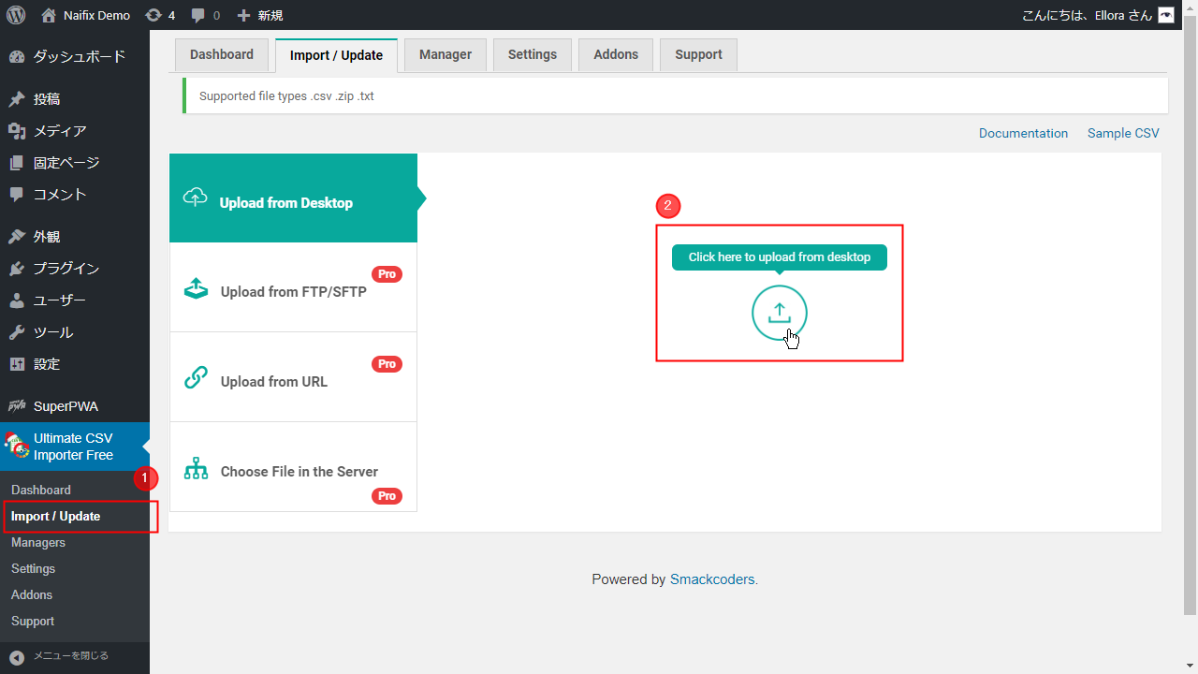Viewport: 1198px width, 674px height.
Task: Open the Naifix Demo site home icon
Action: click(49, 15)
